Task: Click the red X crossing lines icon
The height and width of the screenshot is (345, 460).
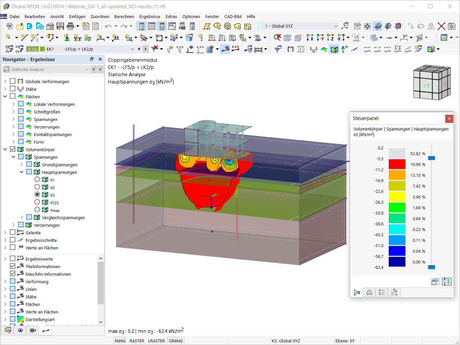Action: coord(442,26)
